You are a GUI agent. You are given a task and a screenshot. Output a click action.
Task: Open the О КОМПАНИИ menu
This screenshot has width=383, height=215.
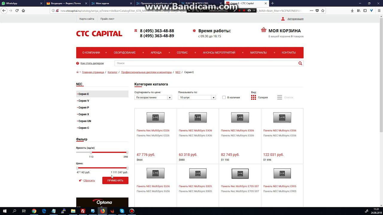tap(91, 53)
